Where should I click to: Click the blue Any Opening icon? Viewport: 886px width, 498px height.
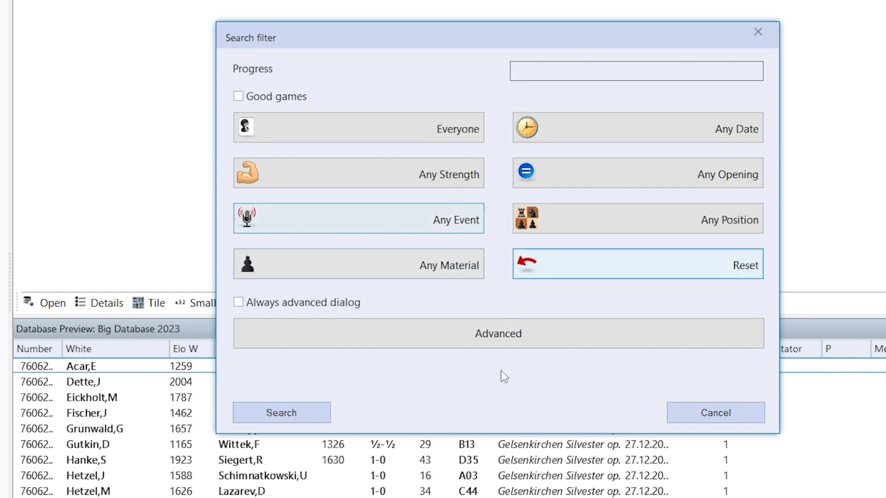(526, 172)
